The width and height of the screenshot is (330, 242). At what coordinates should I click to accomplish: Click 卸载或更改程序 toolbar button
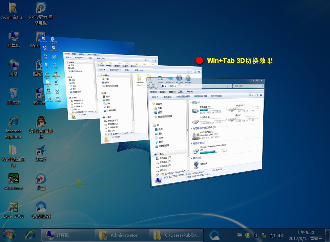(x=183, y=96)
